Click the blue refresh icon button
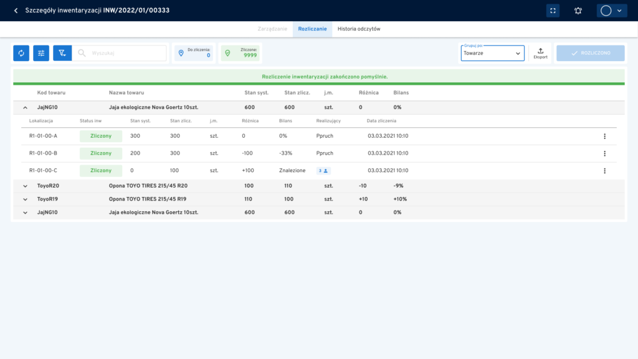This screenshot has width=638, height=359. (21, 54)
